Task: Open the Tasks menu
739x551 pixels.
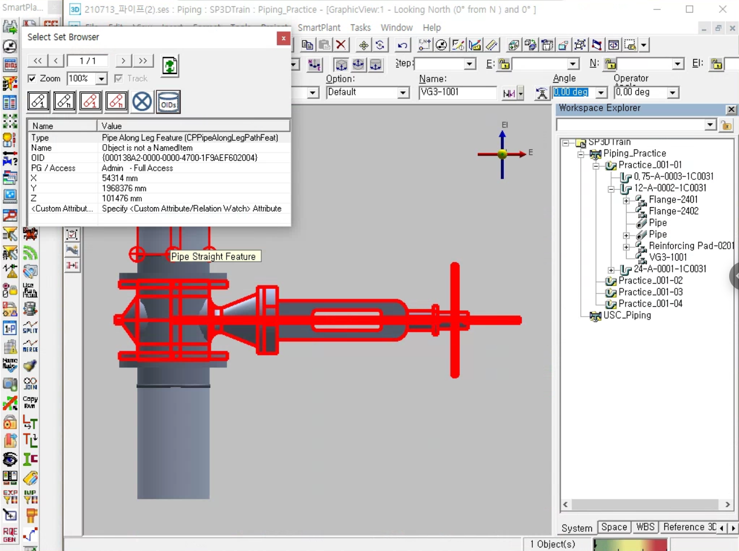Action: pos(360,28)
